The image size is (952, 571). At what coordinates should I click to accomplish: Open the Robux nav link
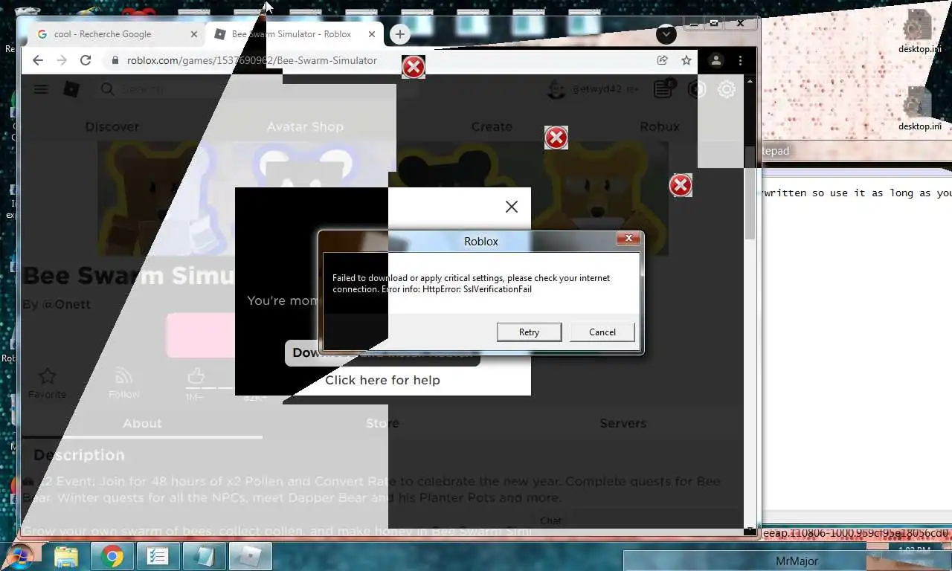[660, 126]
